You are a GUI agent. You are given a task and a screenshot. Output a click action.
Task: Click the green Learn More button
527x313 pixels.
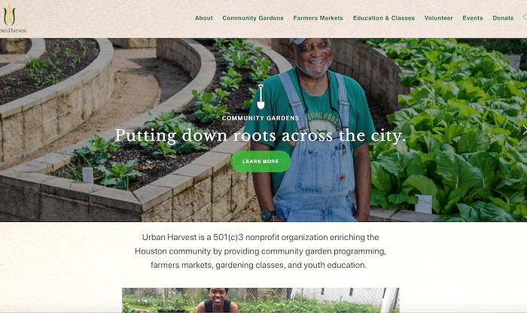pos(260,162)
